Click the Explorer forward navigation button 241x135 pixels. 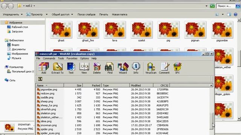11,6
